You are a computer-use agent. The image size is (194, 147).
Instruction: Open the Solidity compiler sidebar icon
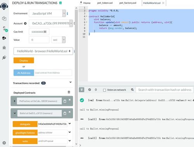(5, 29)
